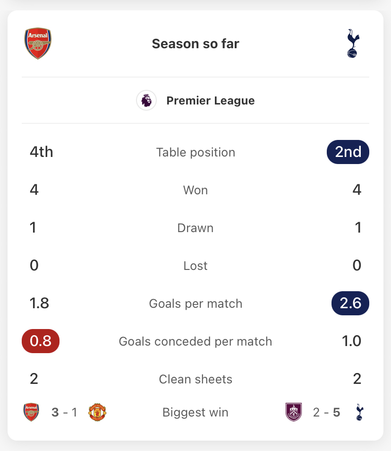Select Arsenal's 4th table position value

point(42,152)
